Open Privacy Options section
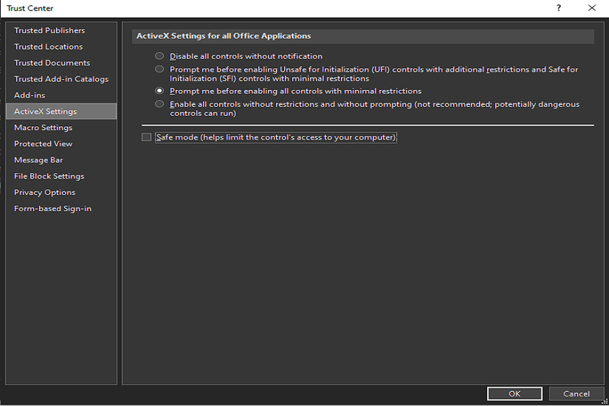This screenshot has width=609, height=406. coord(44,193)
